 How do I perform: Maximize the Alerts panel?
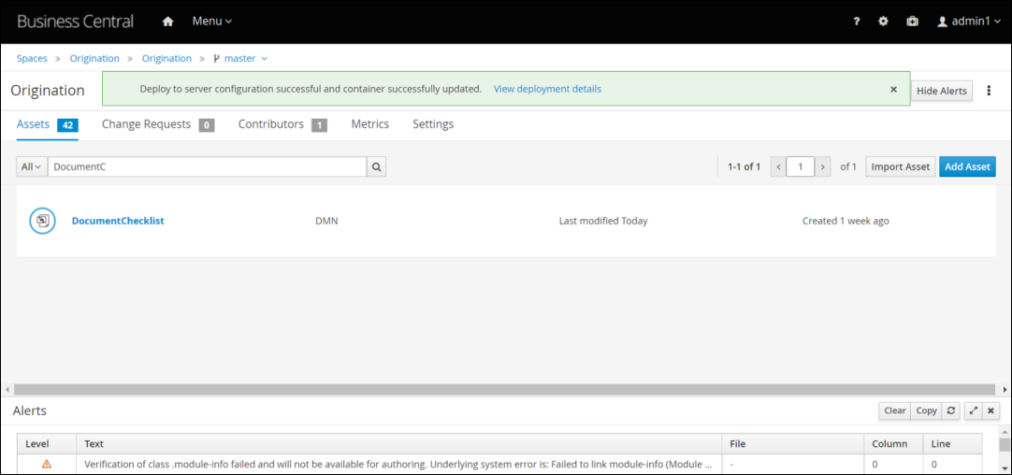(x=974, y=410)
